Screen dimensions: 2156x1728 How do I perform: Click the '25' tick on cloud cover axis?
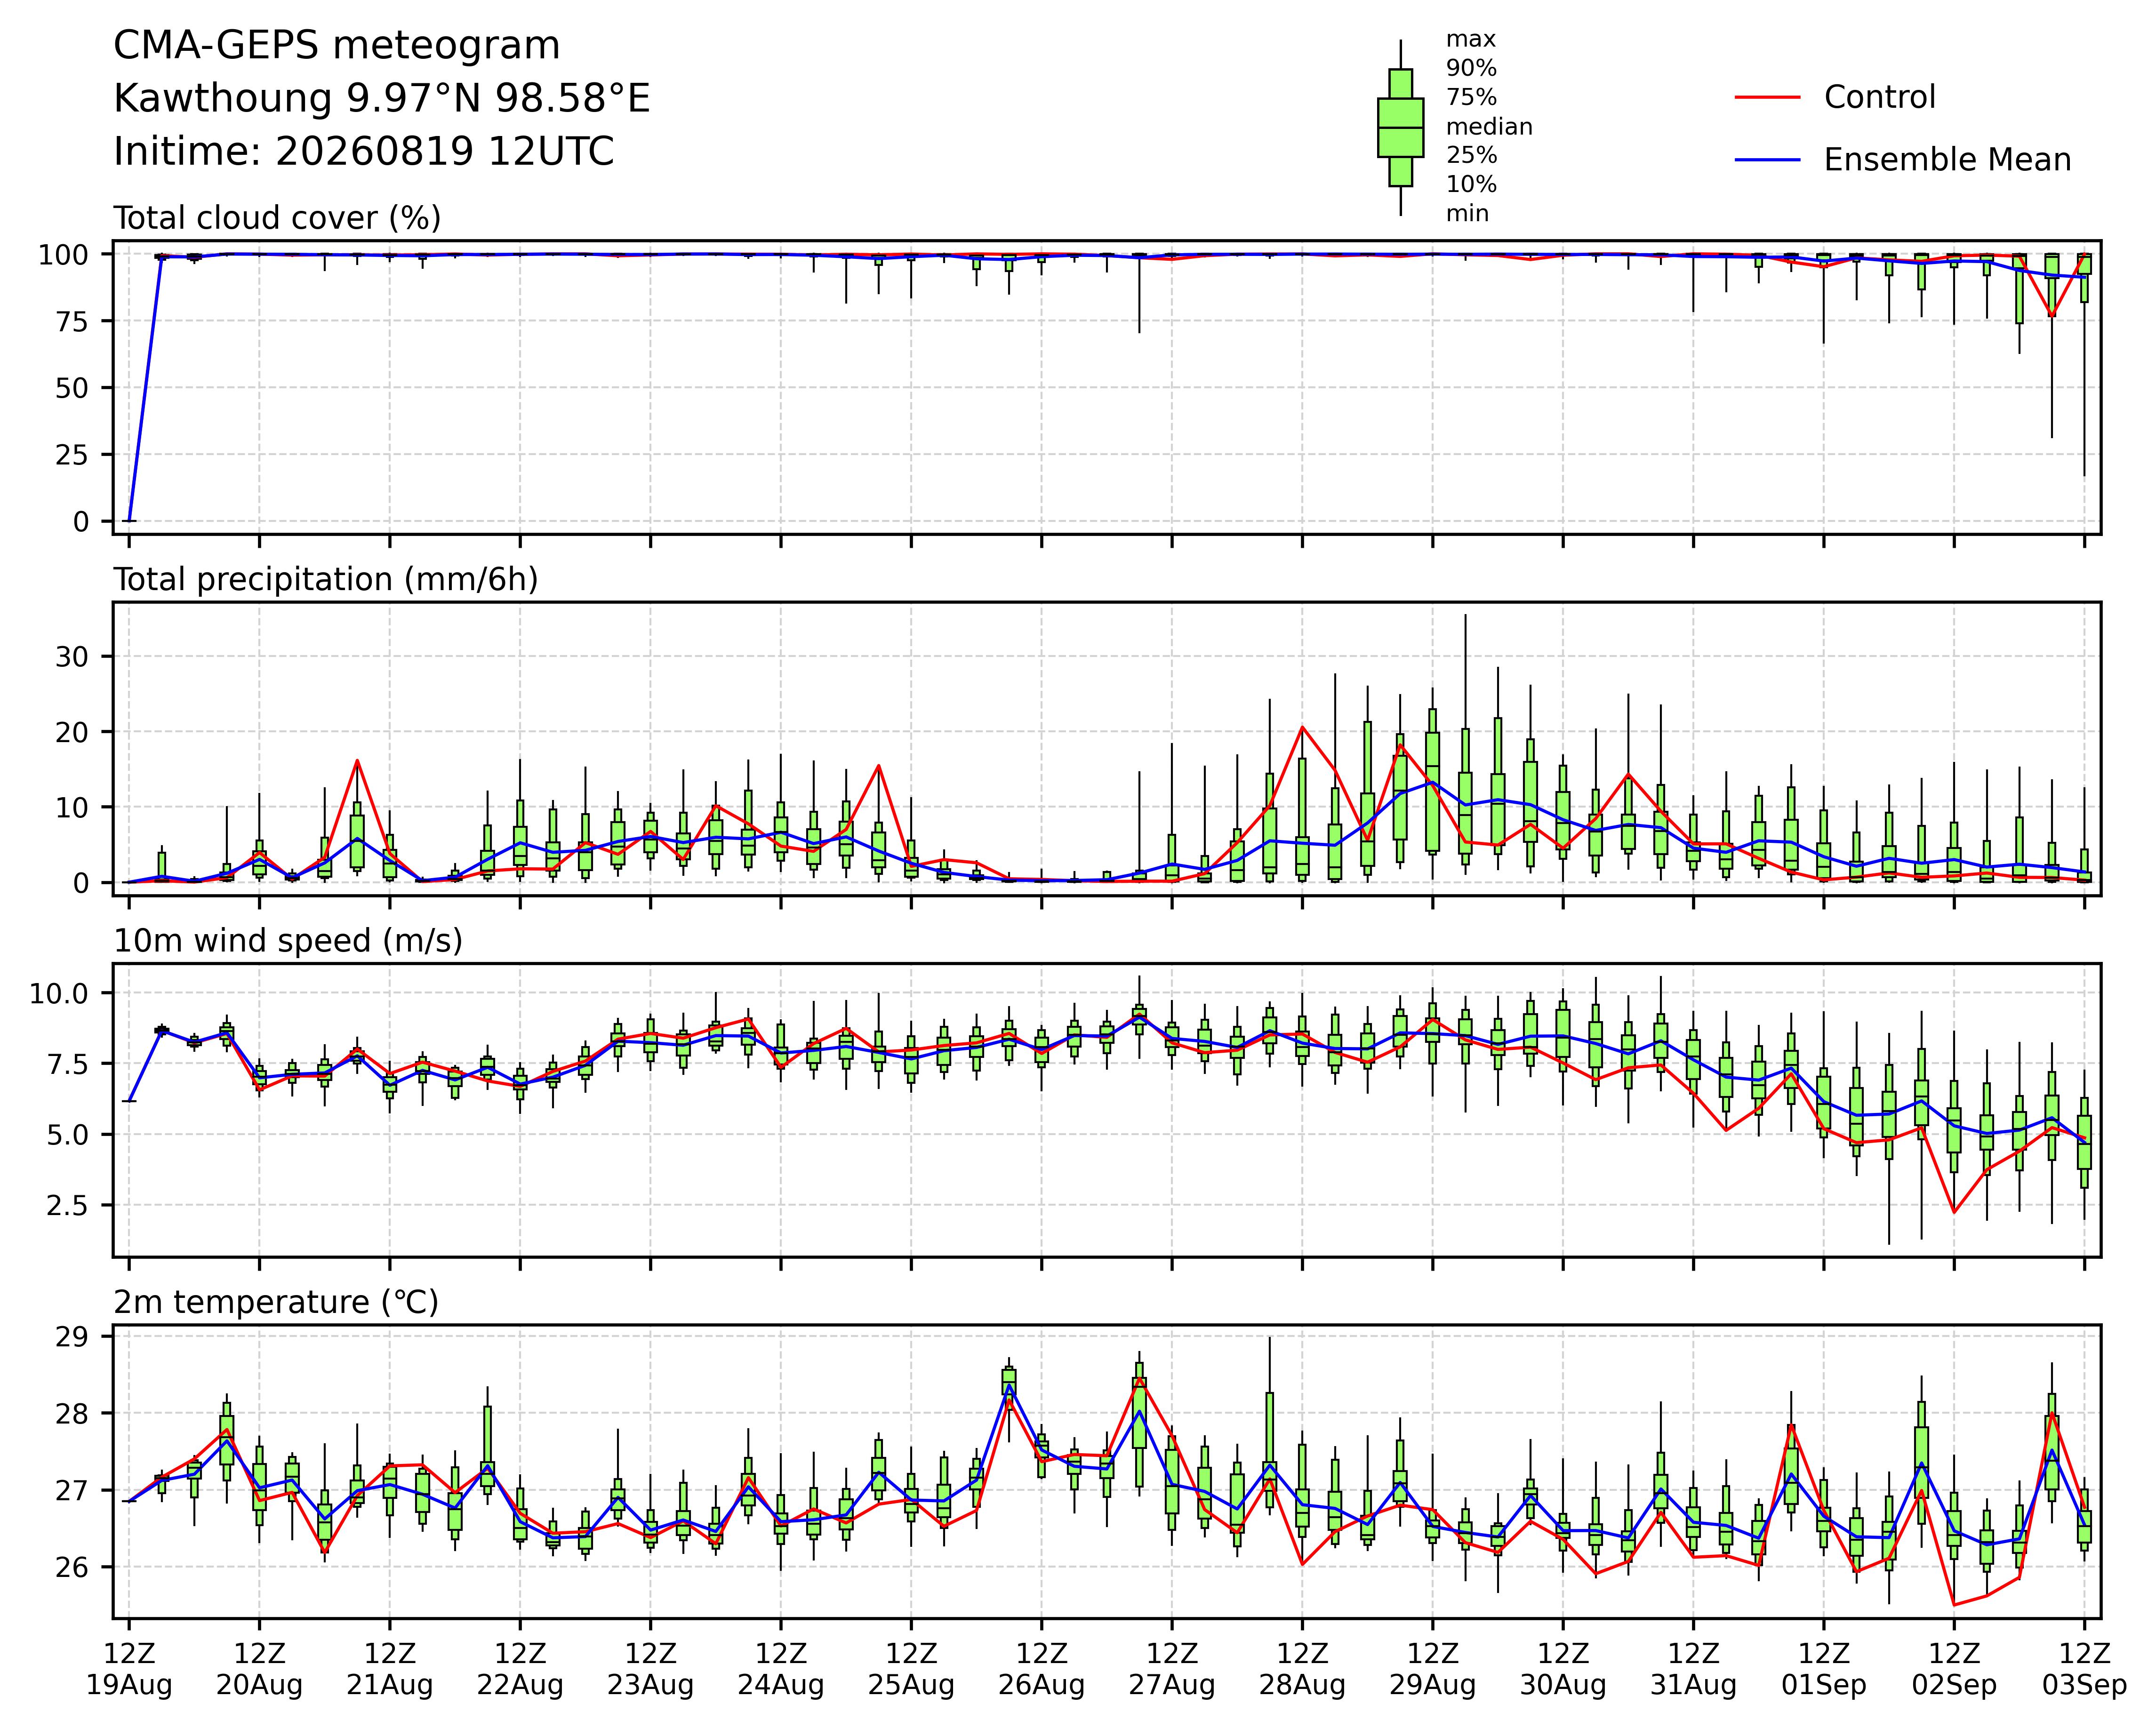point(72,455)
